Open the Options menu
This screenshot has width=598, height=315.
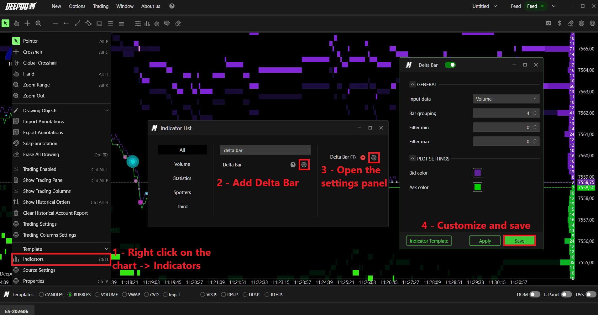pyautogui.click(x=77, y=6)
